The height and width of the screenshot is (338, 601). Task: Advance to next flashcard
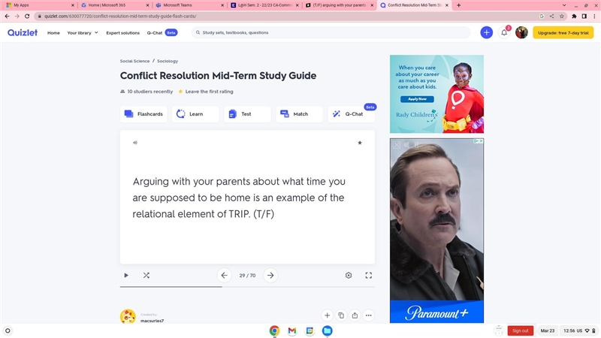[x=270, y=275]
